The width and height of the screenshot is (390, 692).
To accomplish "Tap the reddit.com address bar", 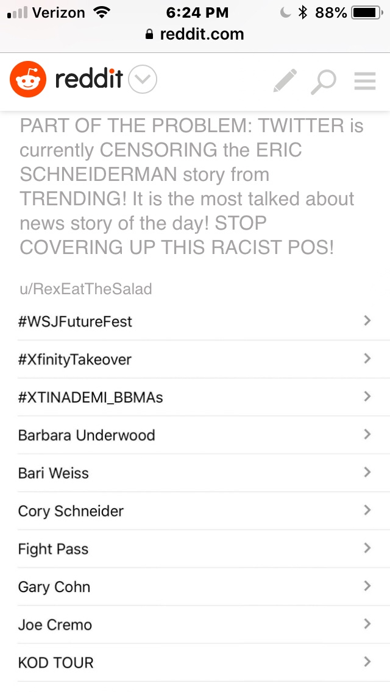I will (x=201, y=35).
